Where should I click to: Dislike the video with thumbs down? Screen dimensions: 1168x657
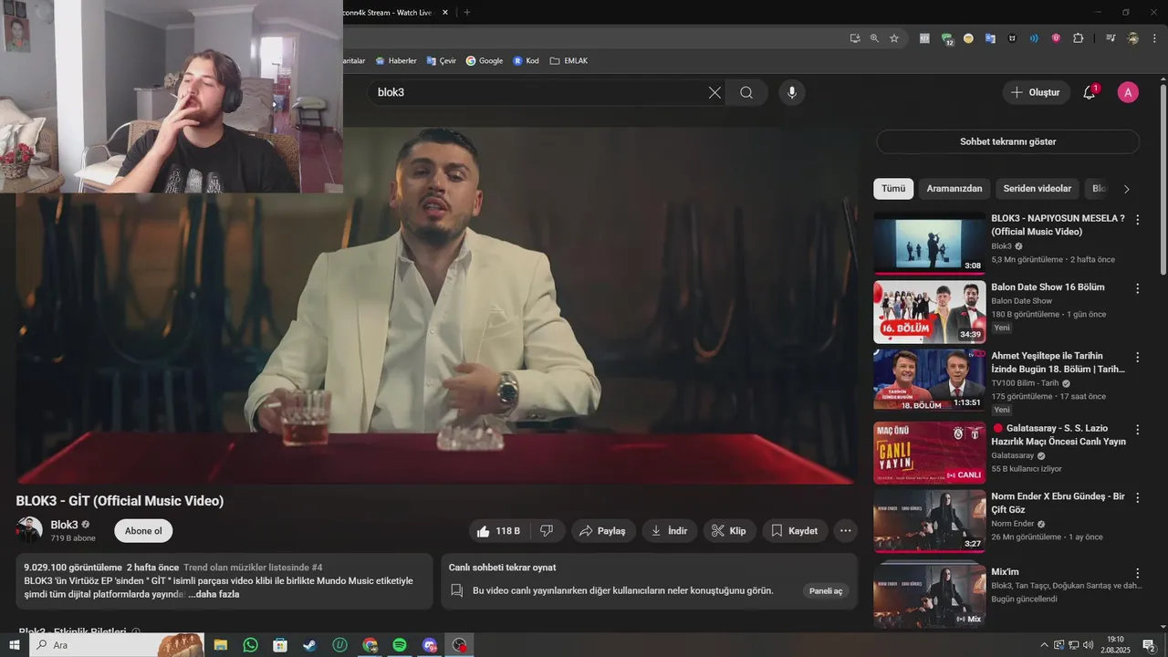[547, 530]
